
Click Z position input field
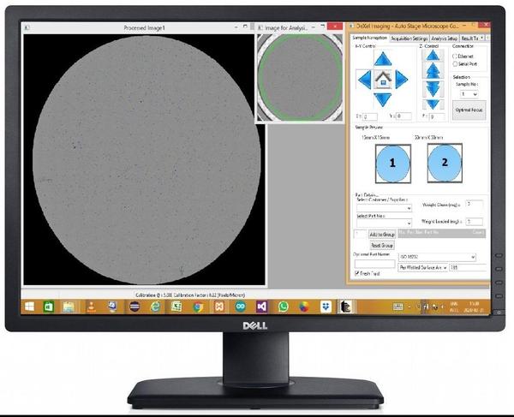pos(437,116)
